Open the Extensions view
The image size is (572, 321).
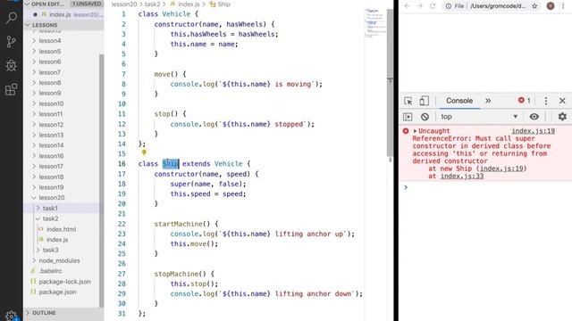(x=12, y=89)
